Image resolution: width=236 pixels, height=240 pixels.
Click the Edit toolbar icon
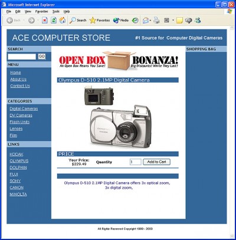(x=167, y=20)
